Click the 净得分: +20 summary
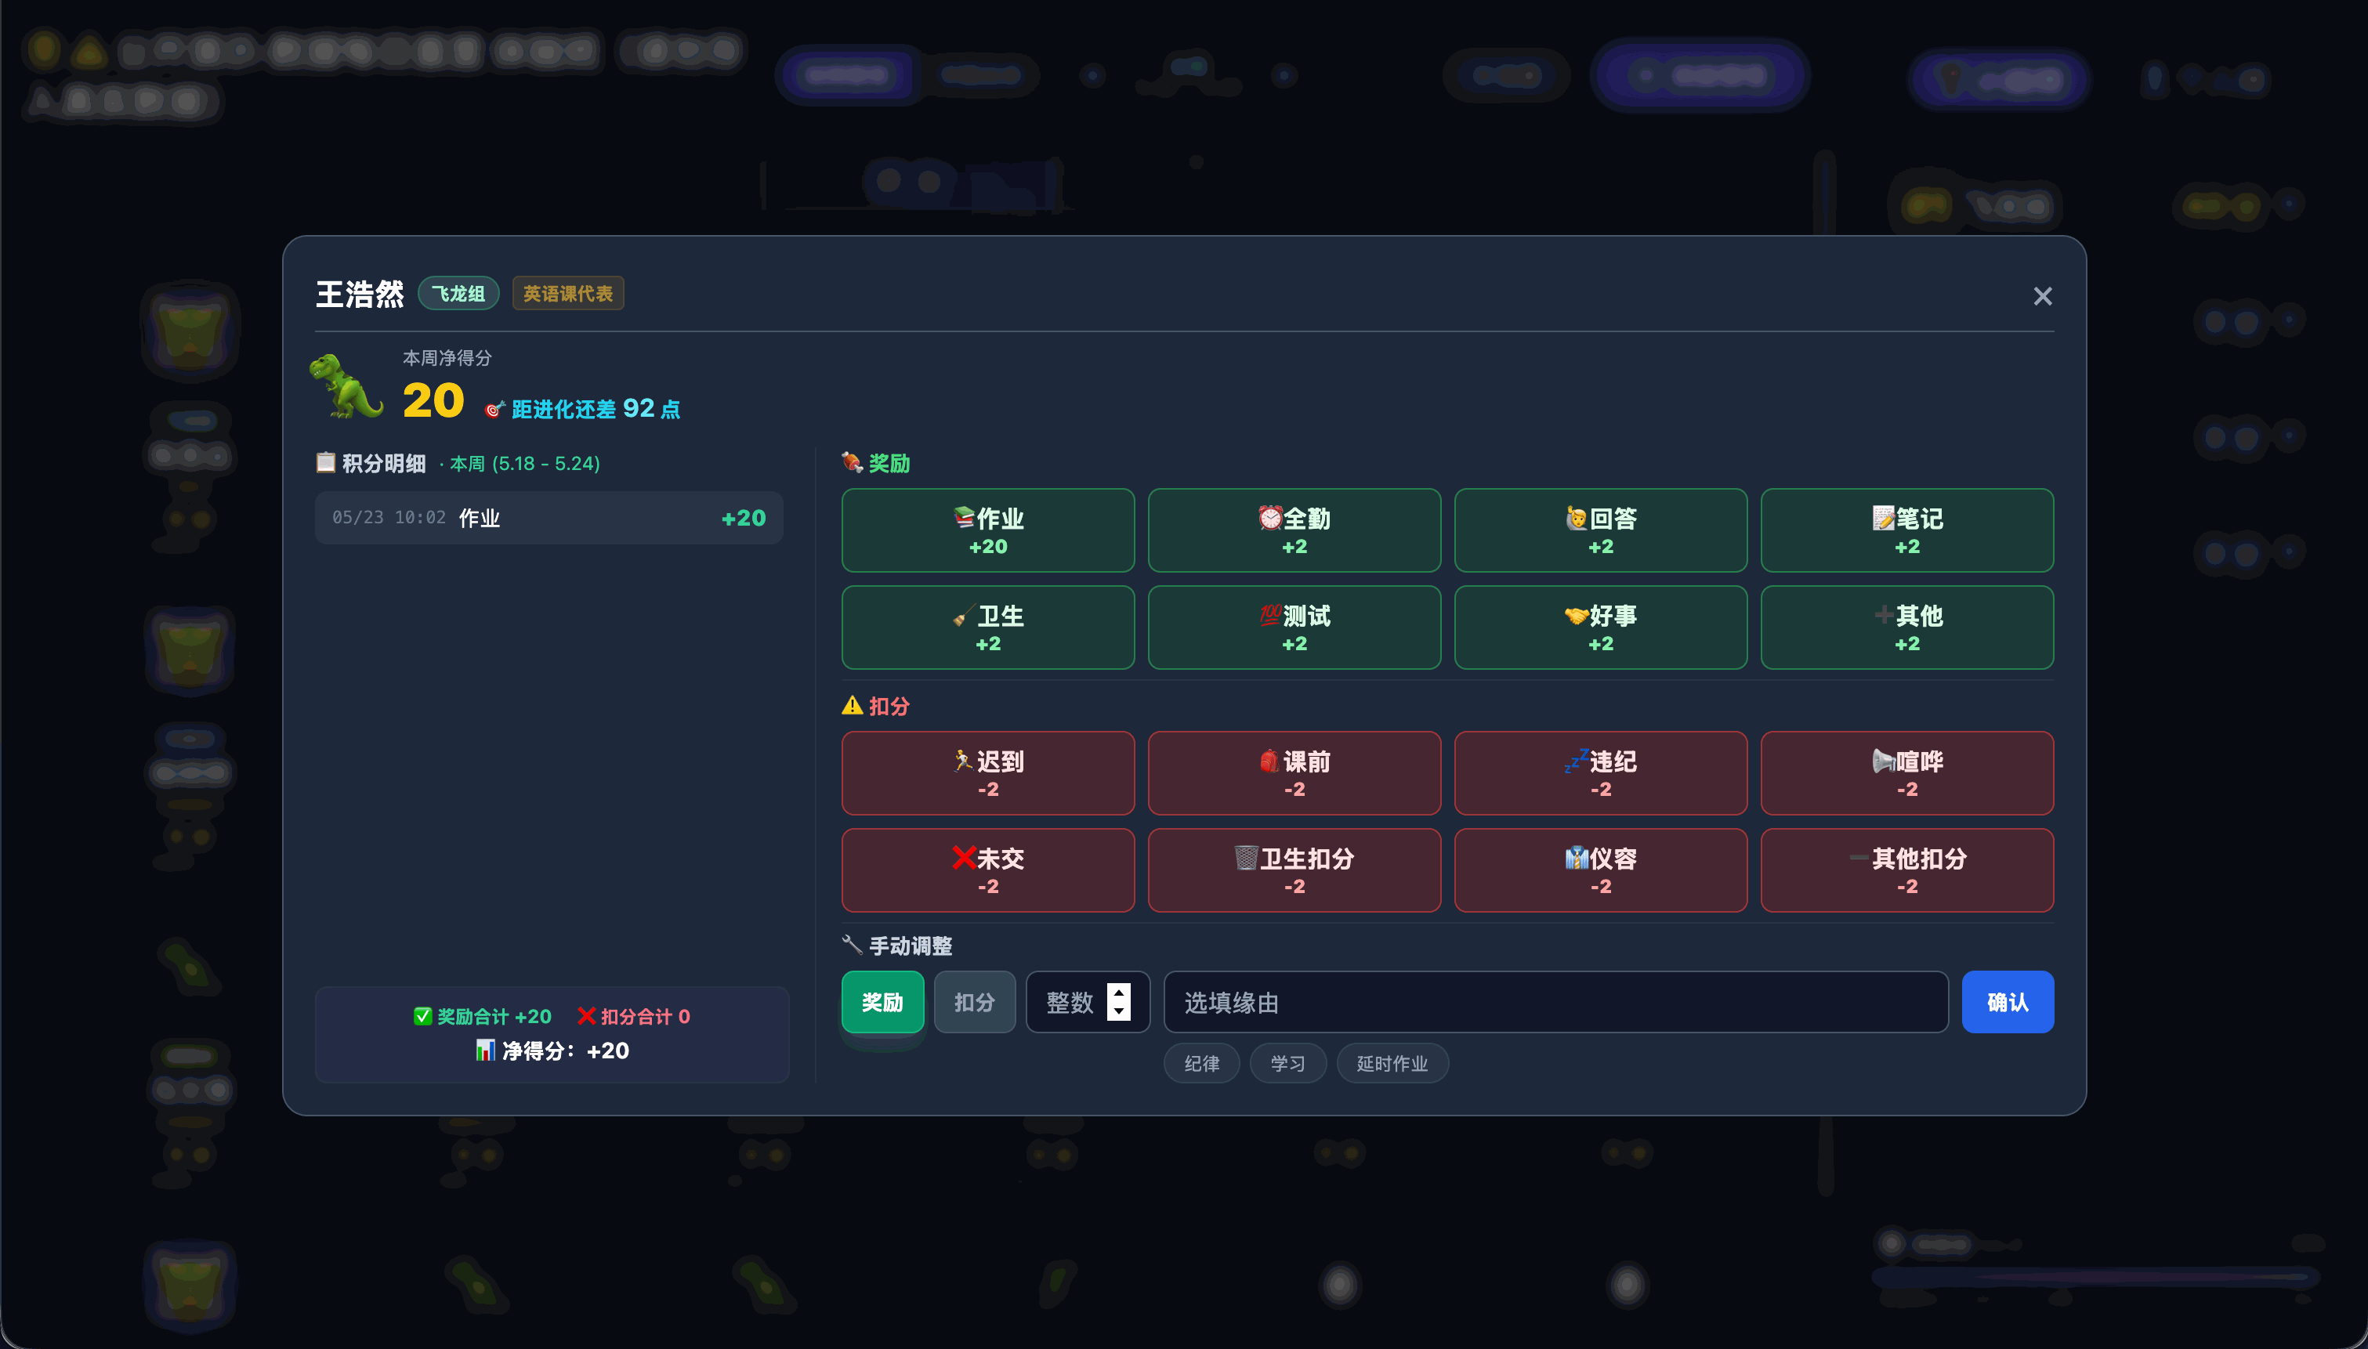Image resolution: width=2368 pixels, height=1349 pixels. pos(552,1051)
